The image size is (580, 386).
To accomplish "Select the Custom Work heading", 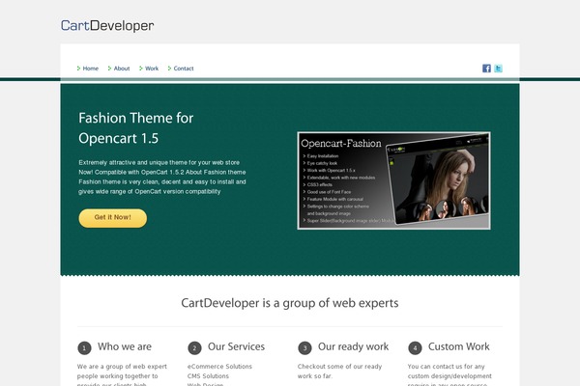I will pos(458,346).
